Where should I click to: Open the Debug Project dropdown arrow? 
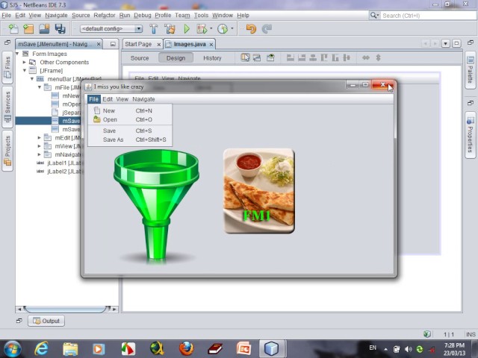coord(211,28)
